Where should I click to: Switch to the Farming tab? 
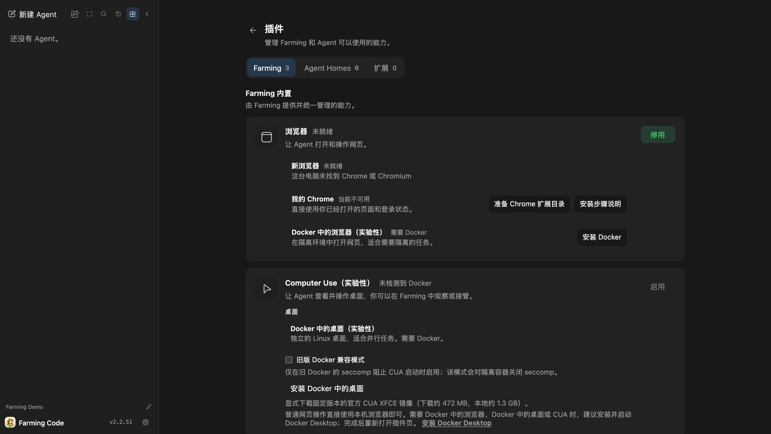[271, 68]
